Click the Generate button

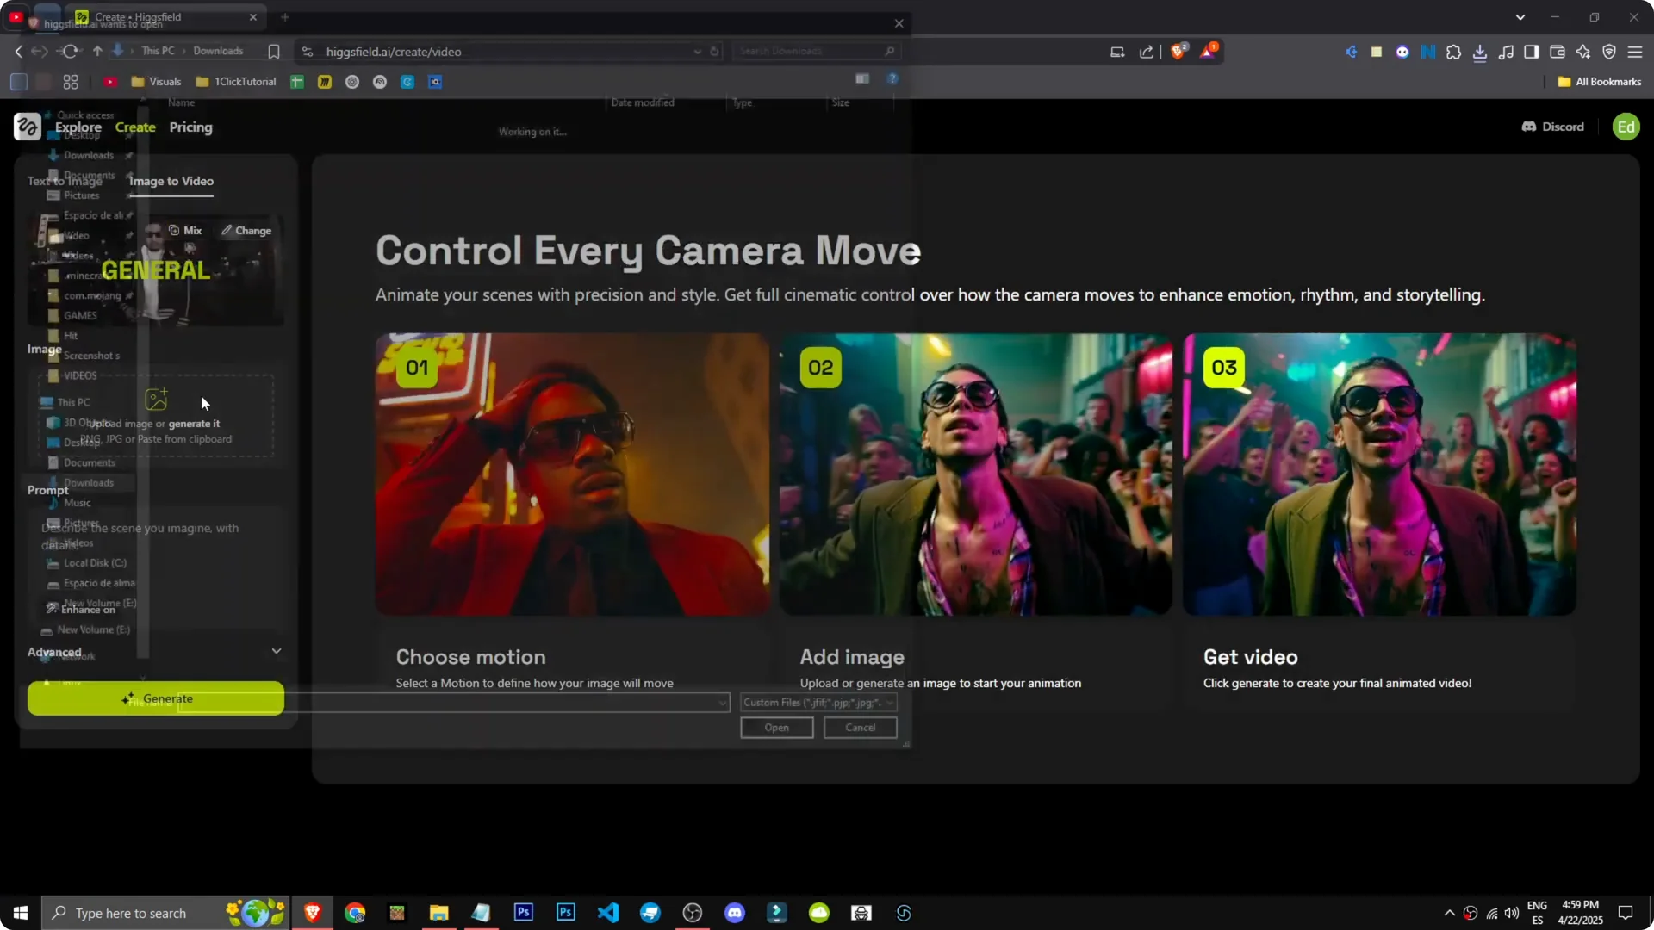click(x=156, y=698)
